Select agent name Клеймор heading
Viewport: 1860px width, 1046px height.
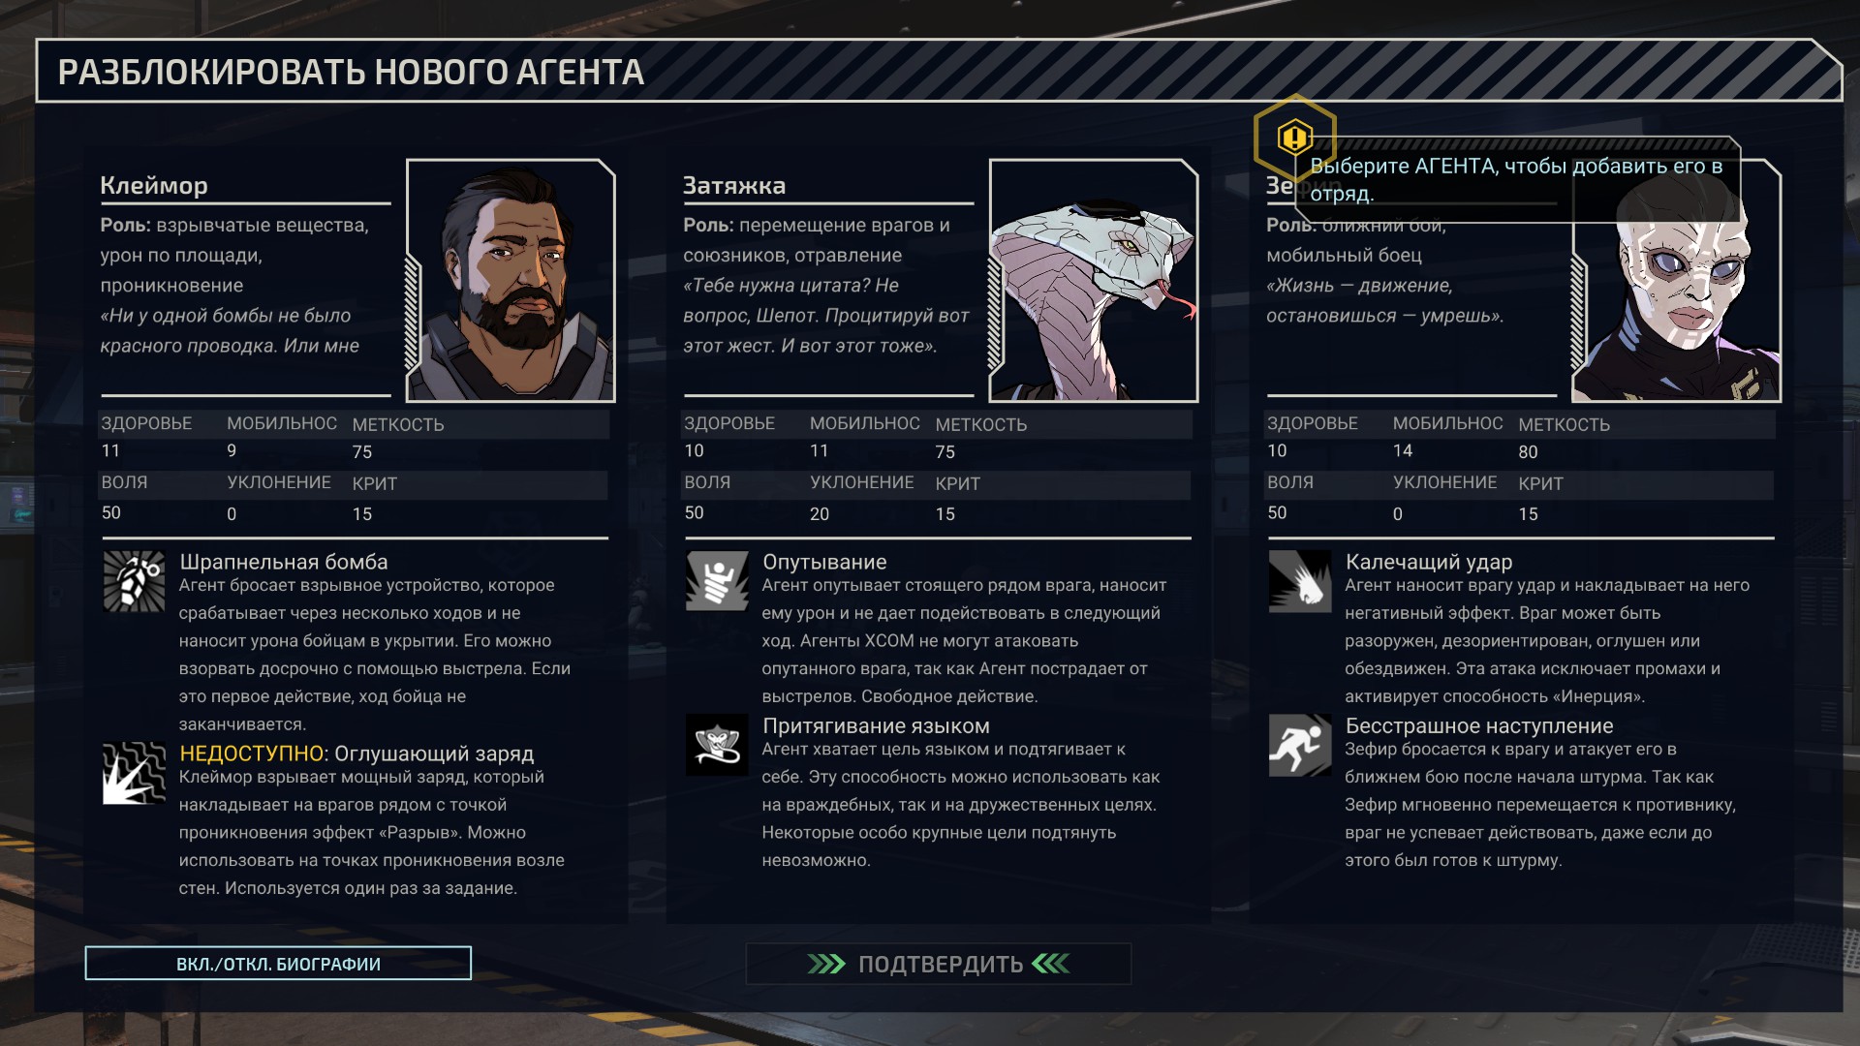(154, 185)
